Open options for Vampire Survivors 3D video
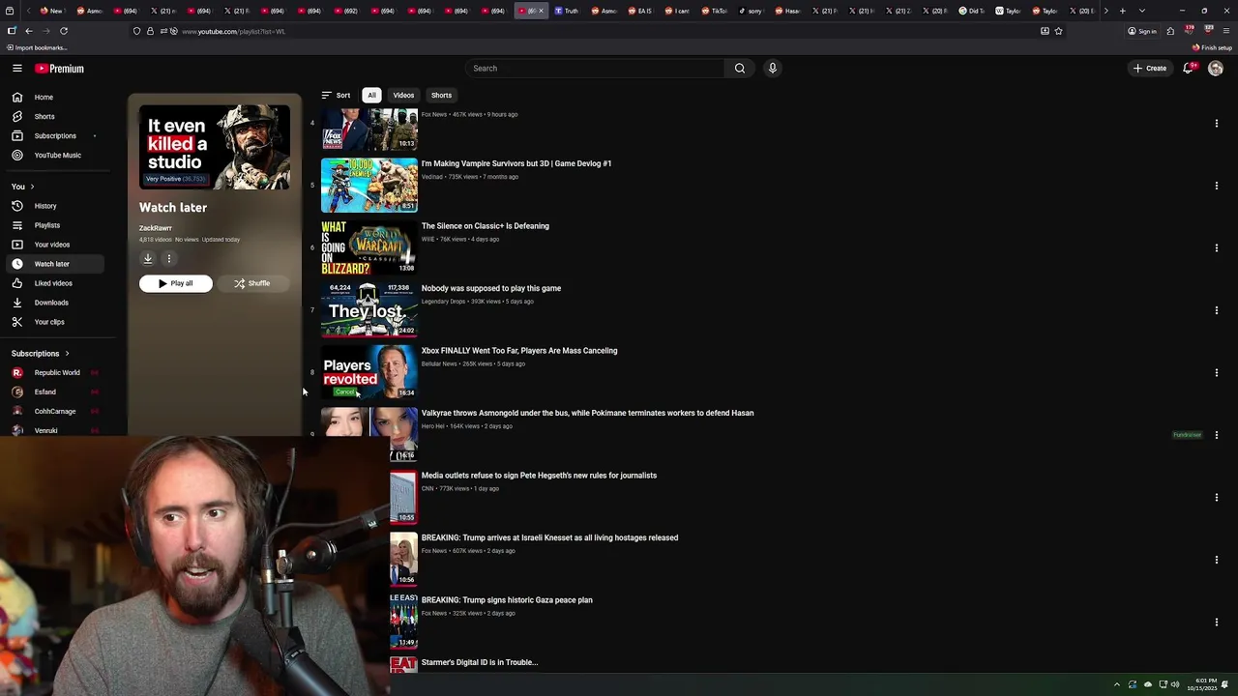Image resolution: width=1238 pixels, height=696 pixels. pyautogui.click(x=1217, y=186)
